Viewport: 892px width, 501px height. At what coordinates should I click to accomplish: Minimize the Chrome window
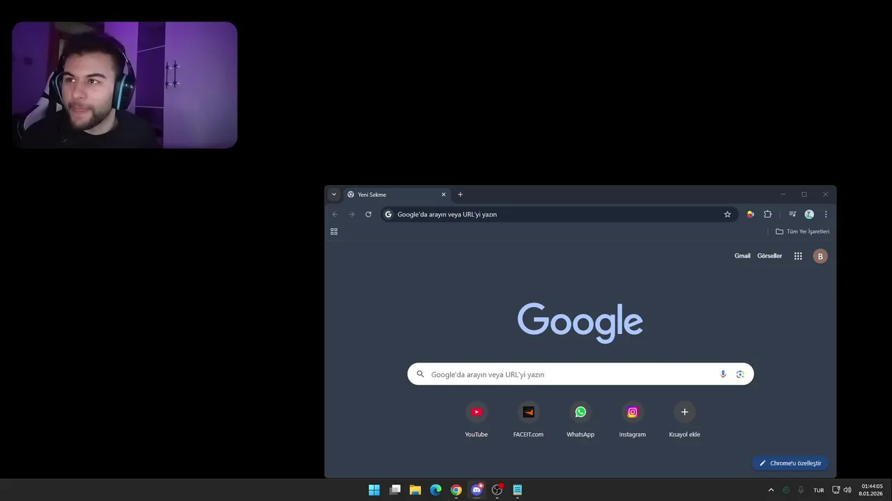(783, 195)
